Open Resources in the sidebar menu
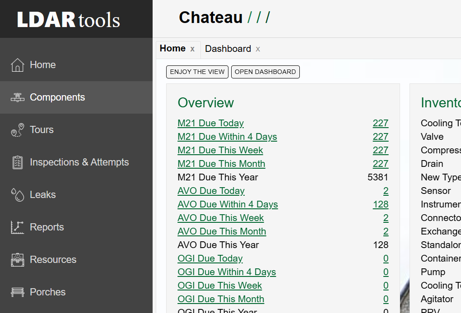Image resolution: width=461 pixels, height=313 pixels. click(x=76, y=260)
